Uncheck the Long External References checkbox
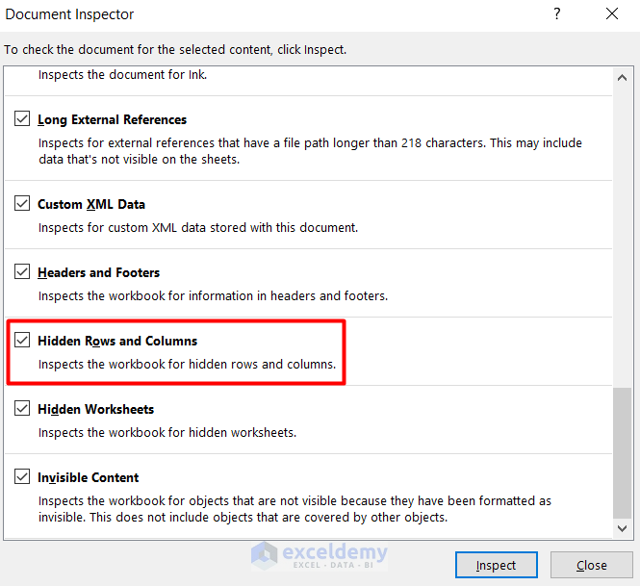This screenshot has width=640, height=586. click(22, 119)
